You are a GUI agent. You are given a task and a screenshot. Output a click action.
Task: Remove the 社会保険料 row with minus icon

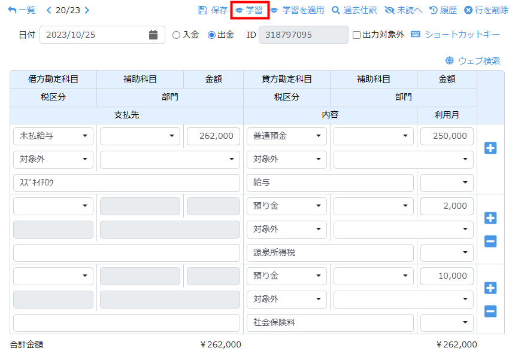(x=490, y=311)
